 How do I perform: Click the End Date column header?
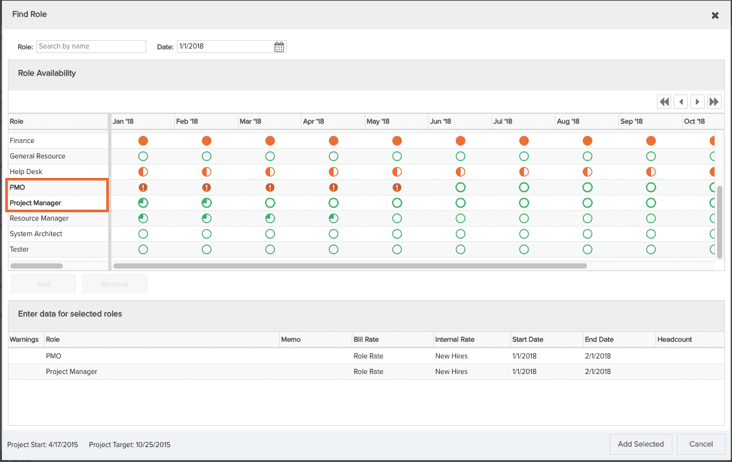(x=619, y=340)
